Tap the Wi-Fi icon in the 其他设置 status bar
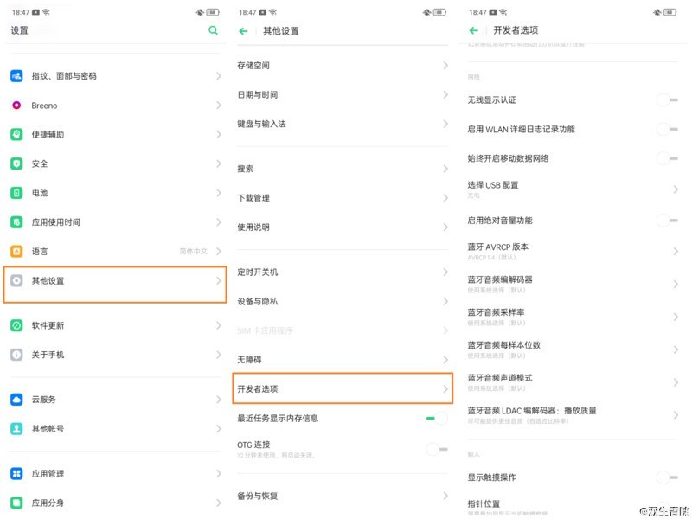The image size is (692, 519). tap(272, 12)
